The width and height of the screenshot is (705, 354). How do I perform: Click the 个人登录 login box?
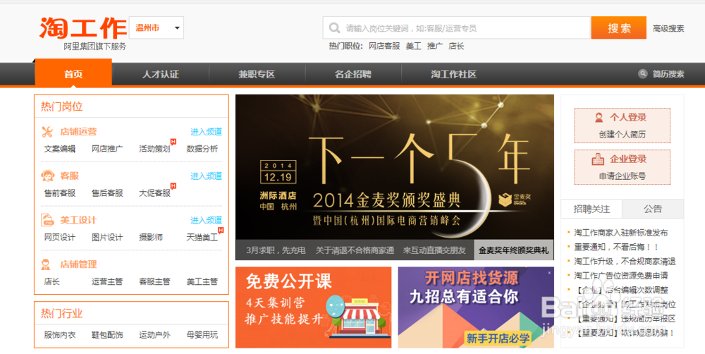point(623,126)
